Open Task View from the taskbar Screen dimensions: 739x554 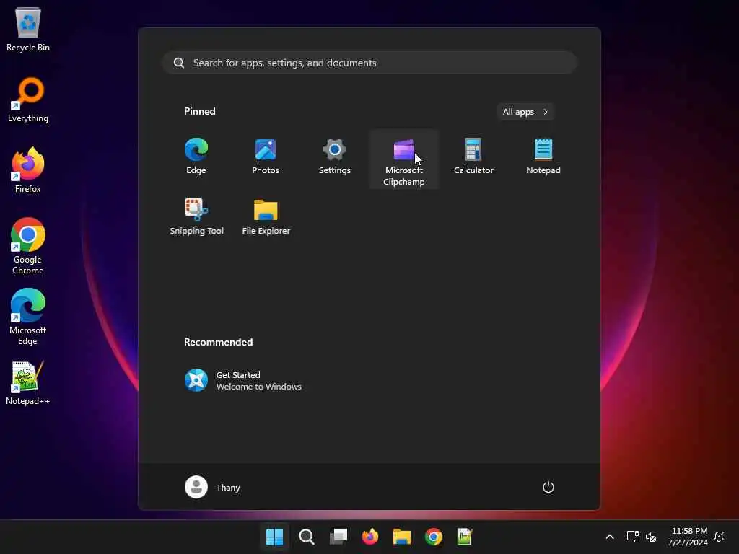[338, 537]
